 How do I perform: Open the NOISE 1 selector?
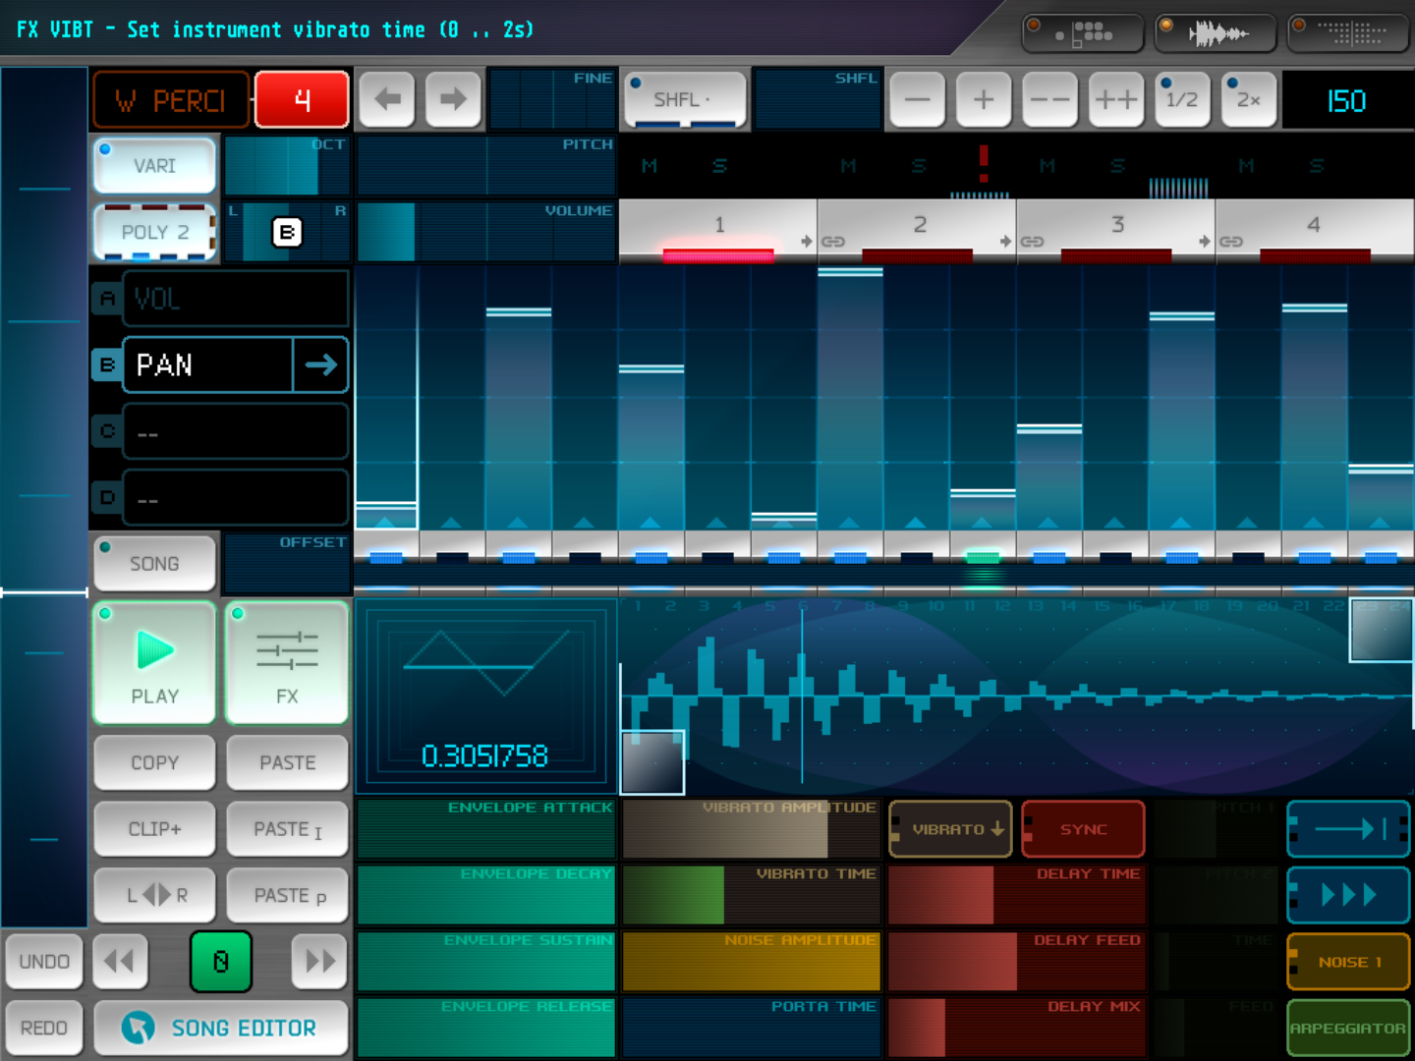(1348, 962)
